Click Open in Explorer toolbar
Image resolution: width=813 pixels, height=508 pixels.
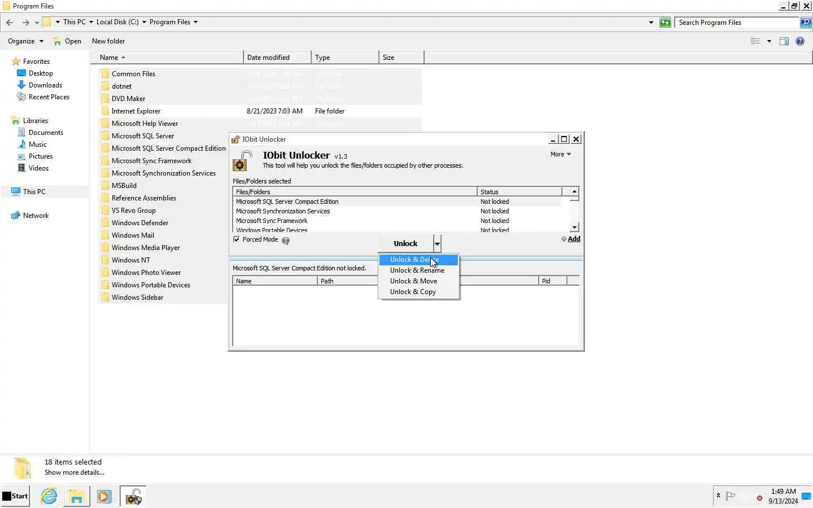67,41
